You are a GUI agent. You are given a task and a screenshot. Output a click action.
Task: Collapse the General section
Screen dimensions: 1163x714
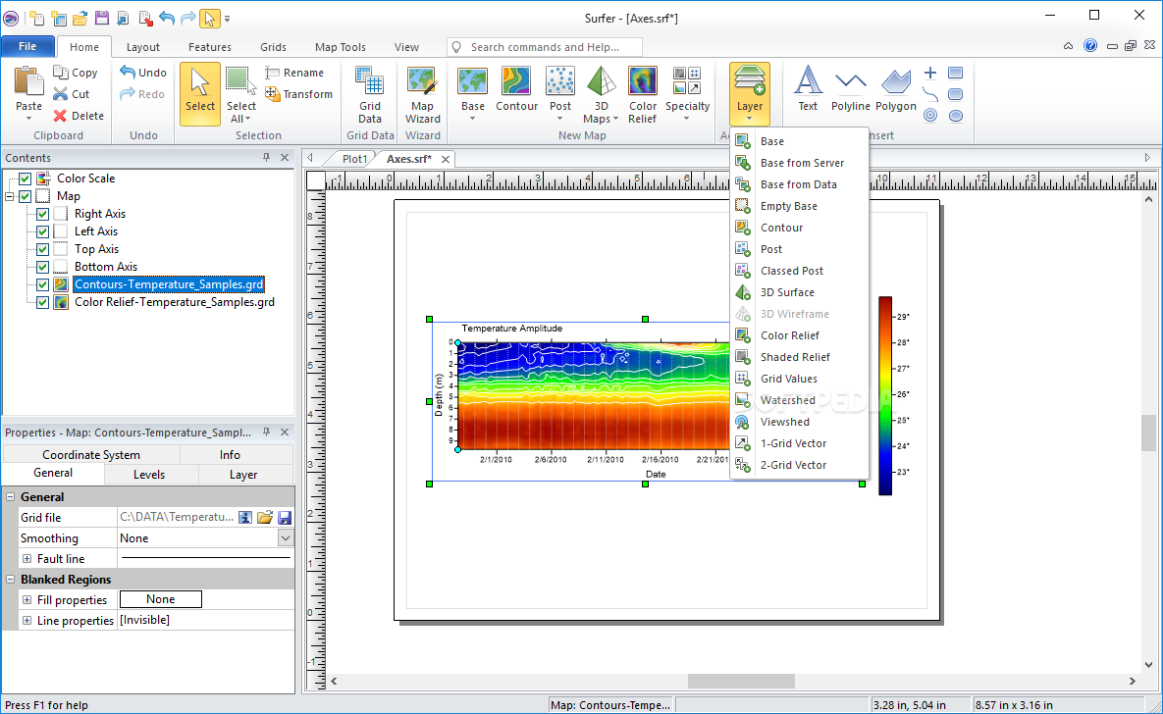point(11,497)
